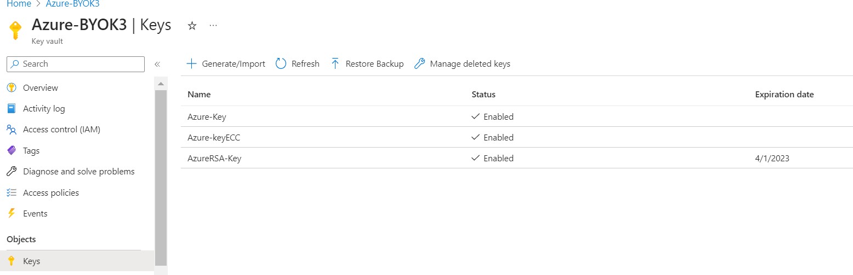This screenshot has height=275, width=853.
Task: Click Azure-BYOK3 breadcrumb link
Action: [73, 3]
